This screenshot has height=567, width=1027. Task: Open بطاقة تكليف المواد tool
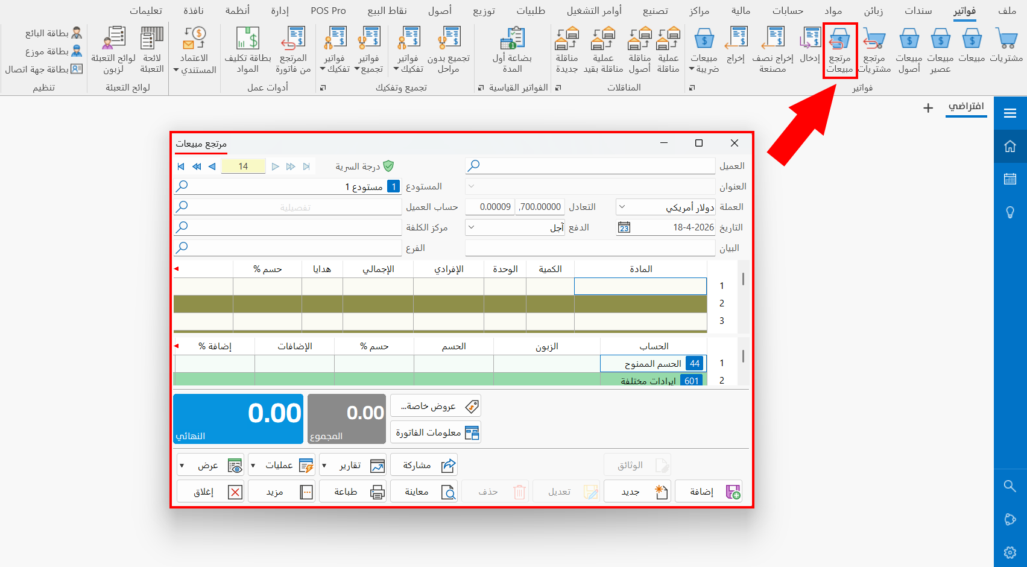(248, 51)
